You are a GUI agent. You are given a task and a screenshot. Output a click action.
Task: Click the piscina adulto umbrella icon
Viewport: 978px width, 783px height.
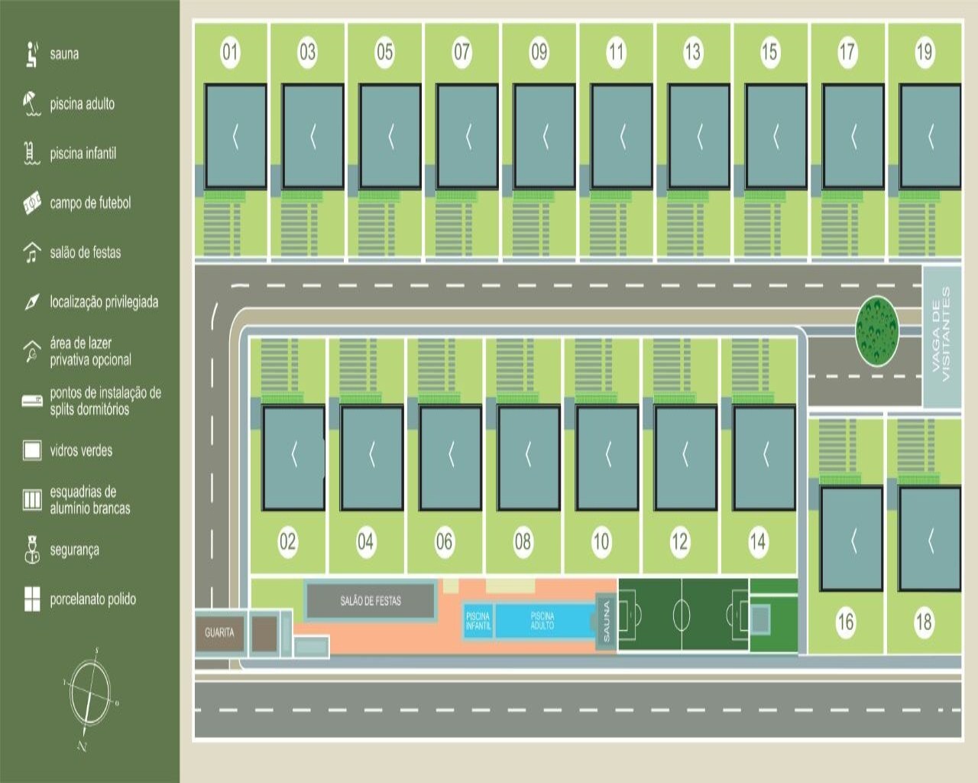pyautogui.click(x=31, y=103)
